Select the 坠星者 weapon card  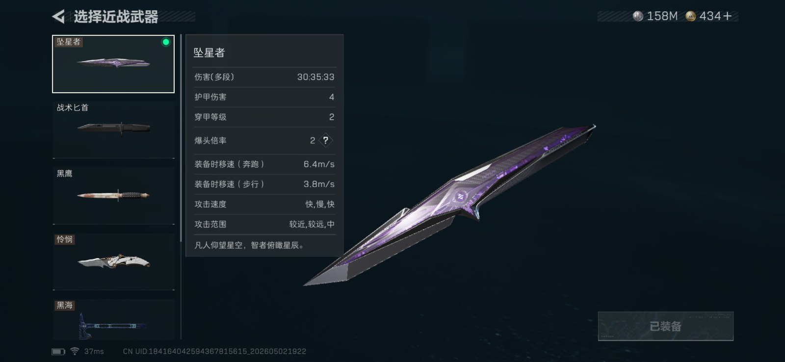point(113,64)
